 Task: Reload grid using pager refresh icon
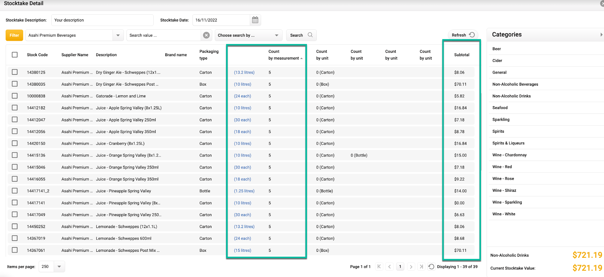pos(431,266)
